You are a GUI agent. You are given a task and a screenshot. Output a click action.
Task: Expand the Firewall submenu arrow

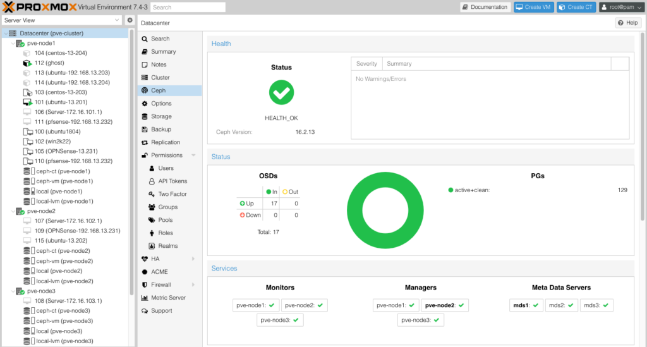click(193, 284)
